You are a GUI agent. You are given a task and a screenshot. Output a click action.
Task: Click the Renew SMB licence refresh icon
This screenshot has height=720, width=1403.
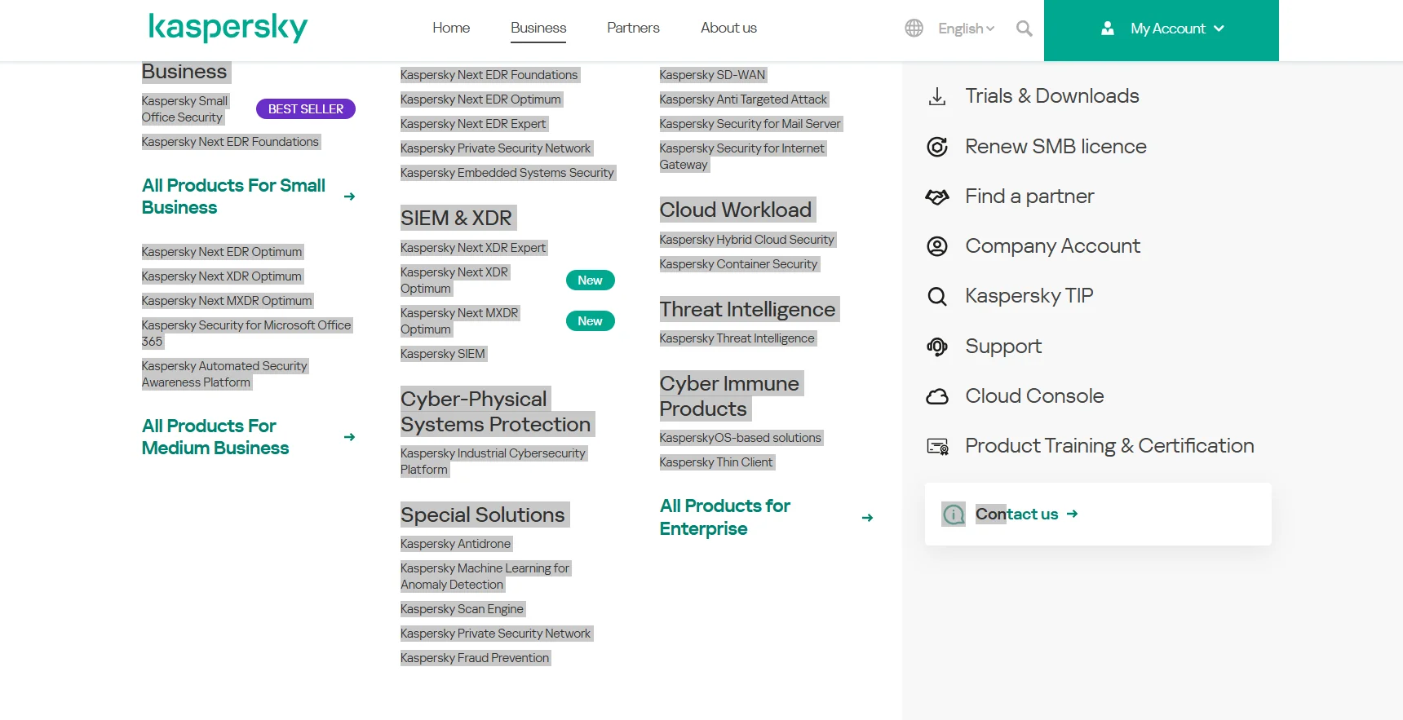[937, 147]
